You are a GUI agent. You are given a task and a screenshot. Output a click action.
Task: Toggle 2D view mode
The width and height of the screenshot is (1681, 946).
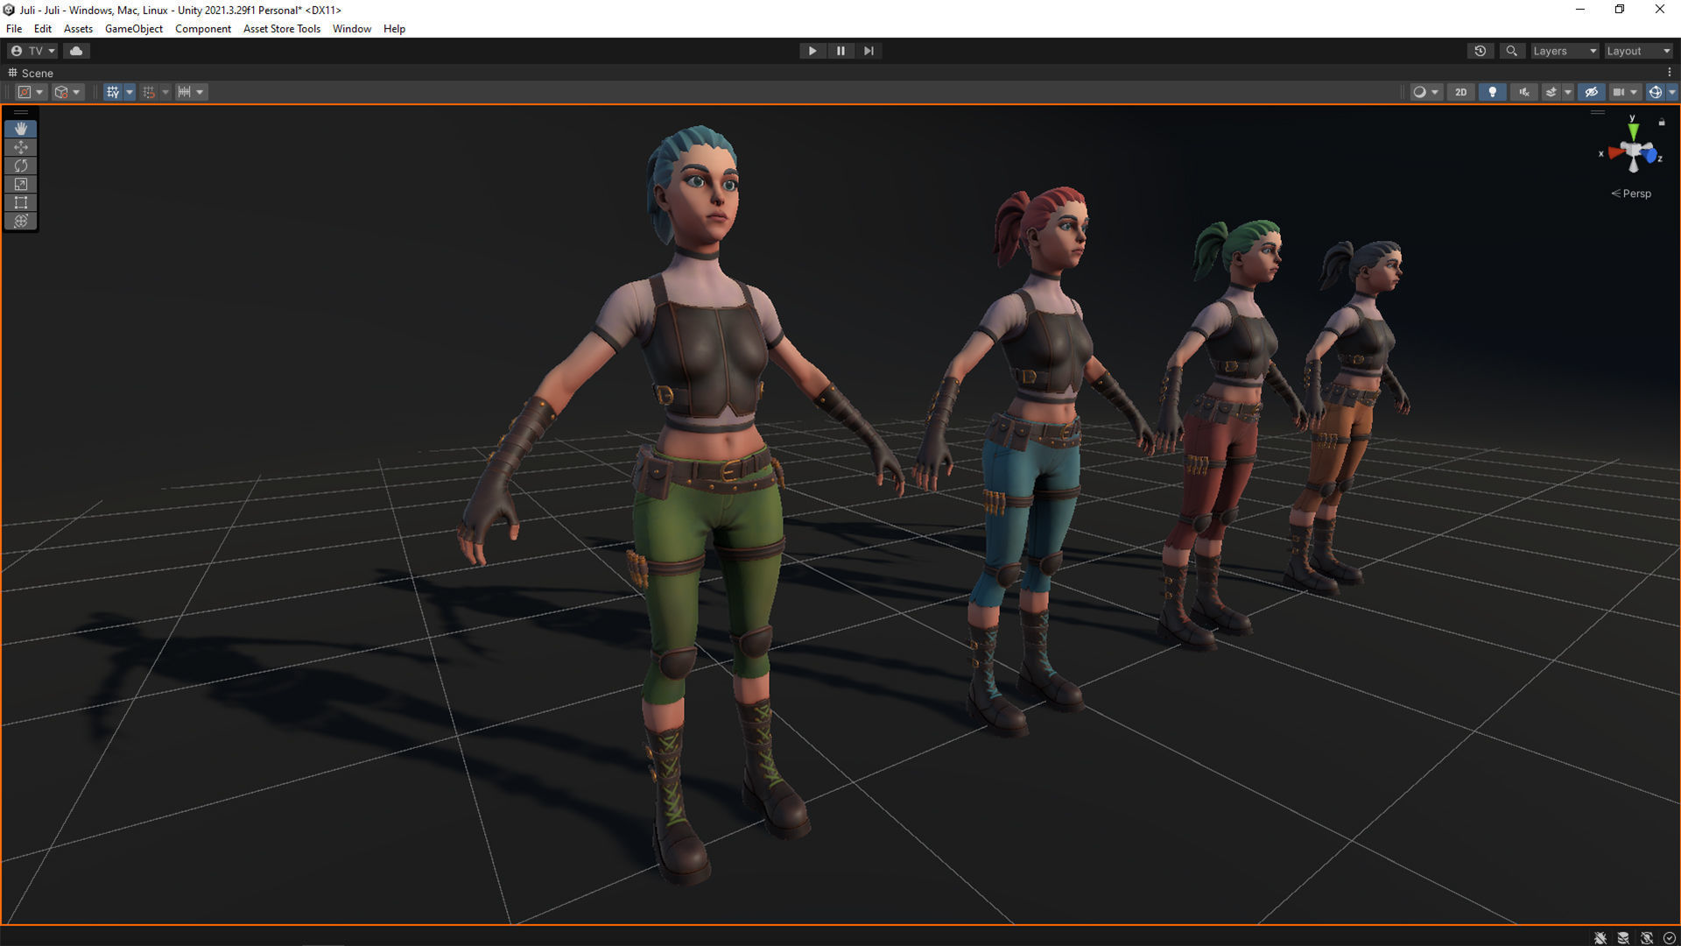point(1460,92)
